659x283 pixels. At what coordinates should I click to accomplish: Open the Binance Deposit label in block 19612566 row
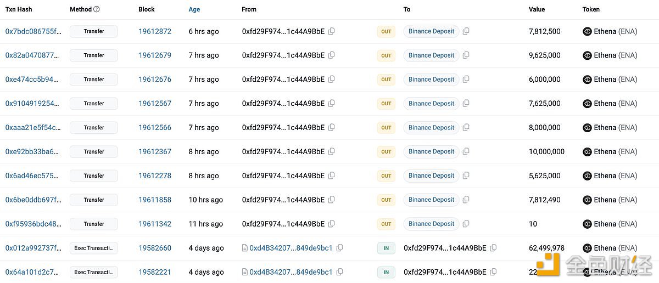(x=431, y=128)
